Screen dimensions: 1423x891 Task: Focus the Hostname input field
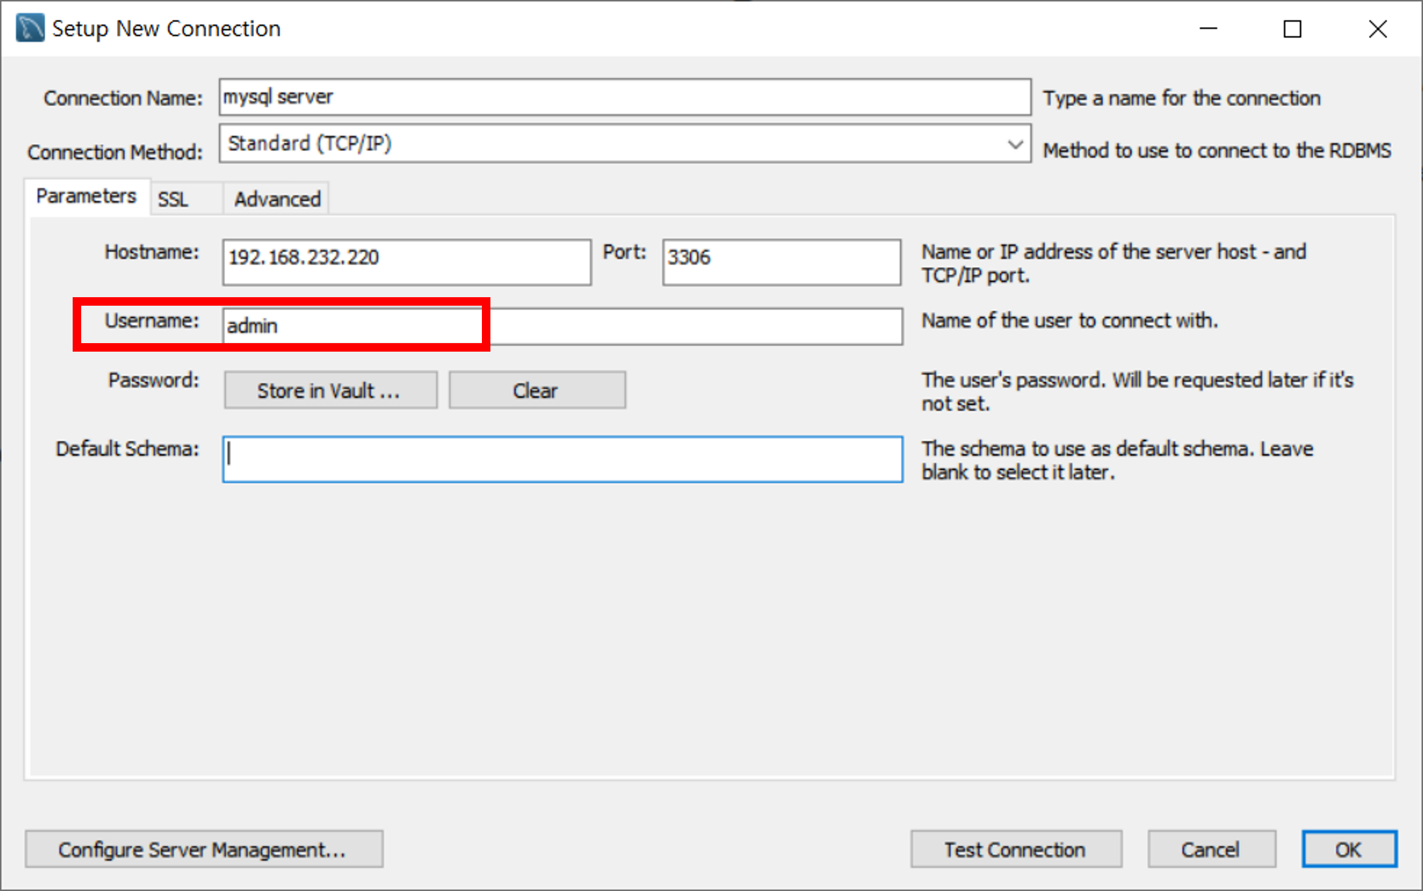[407, 262]
